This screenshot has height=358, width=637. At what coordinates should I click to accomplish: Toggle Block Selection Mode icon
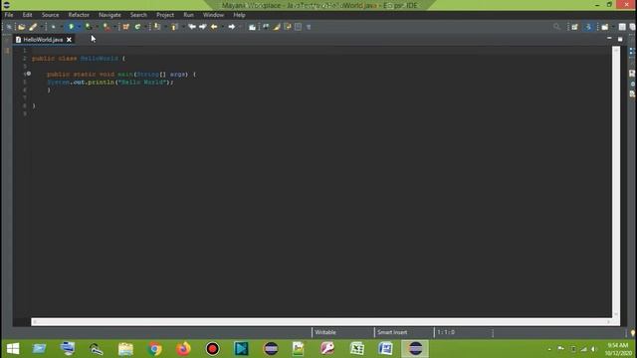pyautogui.click(x=298, y=27)
